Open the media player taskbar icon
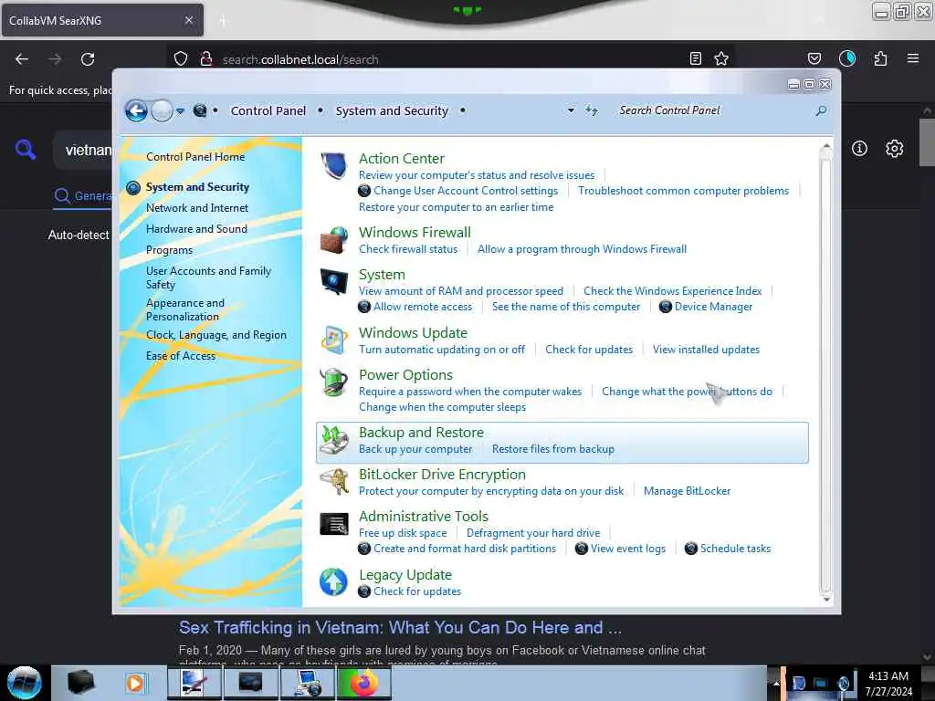 [x=135, y=683]
